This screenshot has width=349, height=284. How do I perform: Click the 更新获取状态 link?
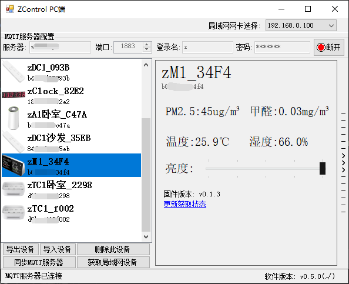(x=184, y=204)
